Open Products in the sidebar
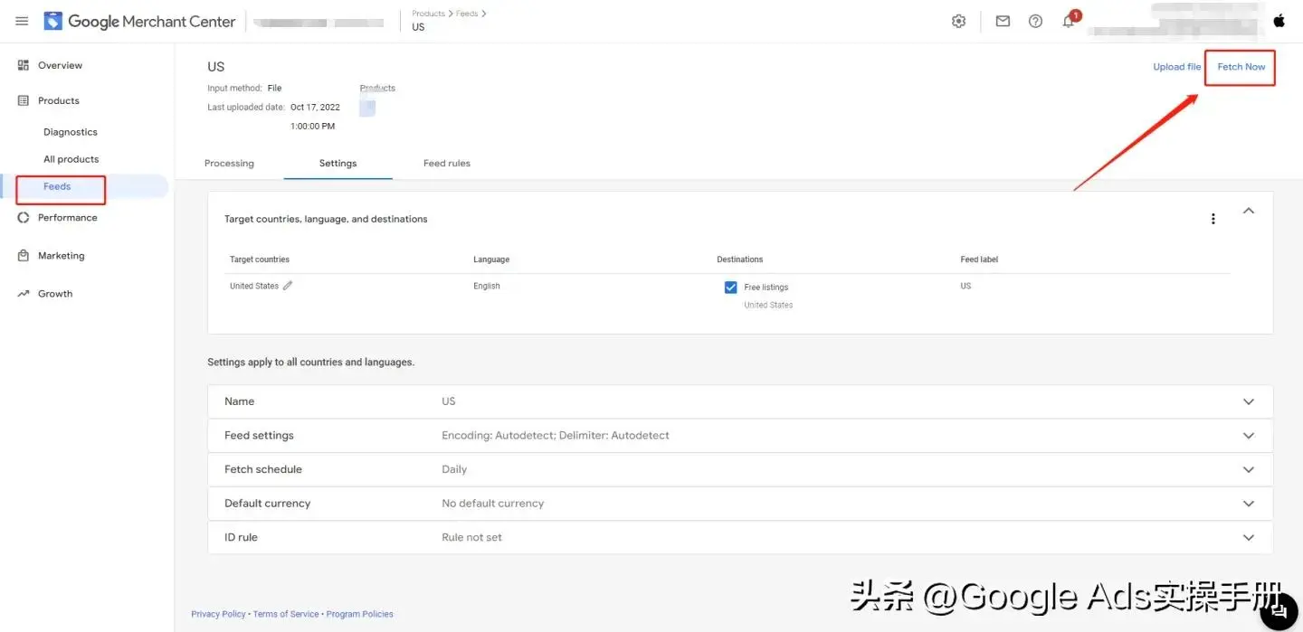 pos(59,100)
